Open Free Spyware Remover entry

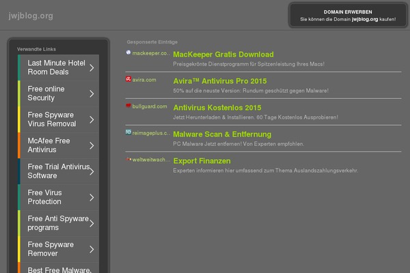(58, 249)
